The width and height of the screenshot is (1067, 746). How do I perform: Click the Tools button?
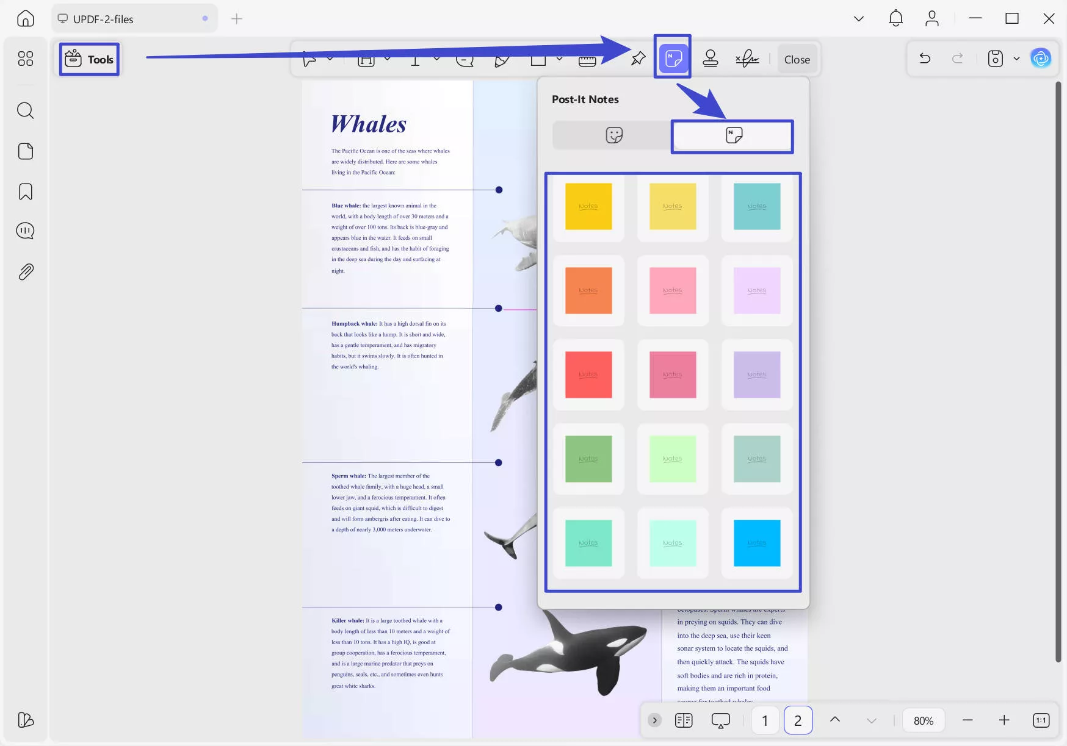tap(89, 59)
